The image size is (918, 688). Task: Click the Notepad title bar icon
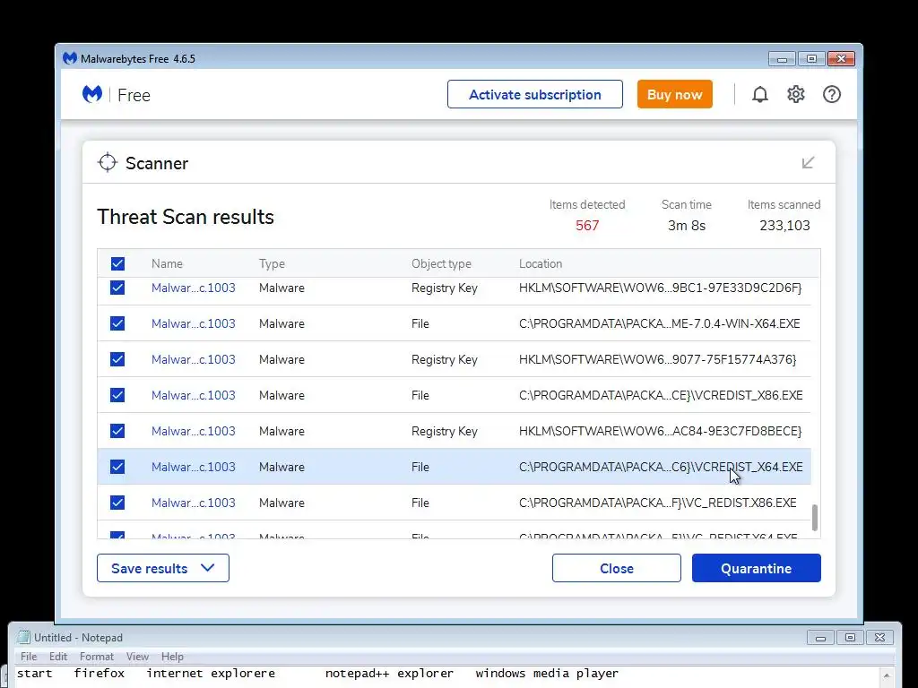coord(23,637)
